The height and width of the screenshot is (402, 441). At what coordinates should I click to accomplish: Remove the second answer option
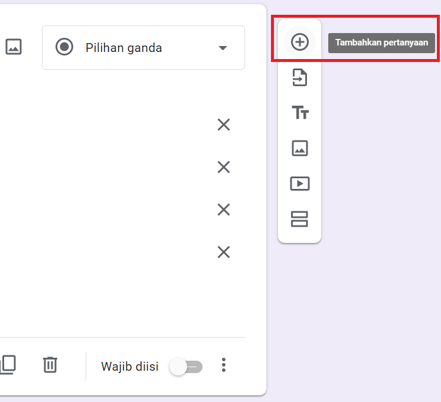coord(224,167)
